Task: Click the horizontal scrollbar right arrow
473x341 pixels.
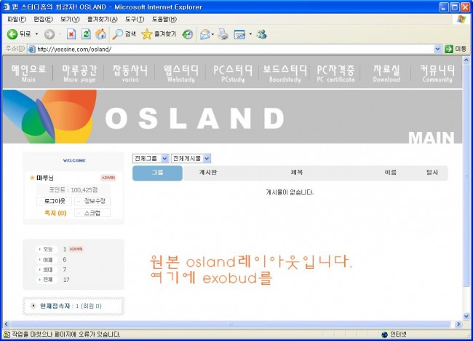Action: tap(458, 324)
